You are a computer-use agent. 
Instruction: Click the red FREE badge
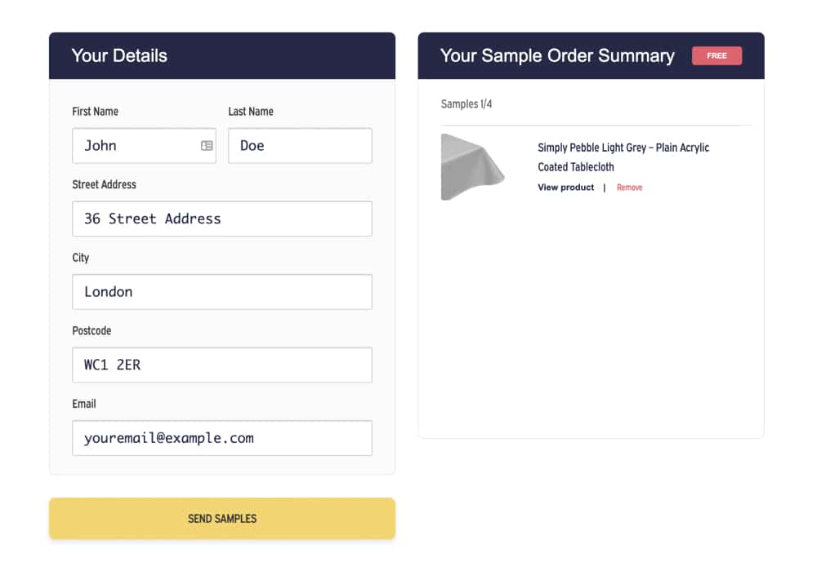717,55
